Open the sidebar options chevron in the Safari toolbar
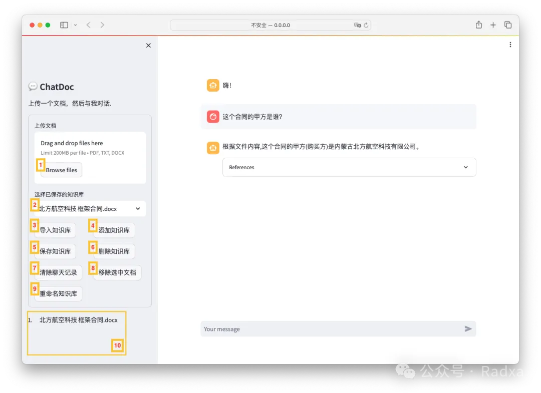The image size is (541, 393). (76, 25)
